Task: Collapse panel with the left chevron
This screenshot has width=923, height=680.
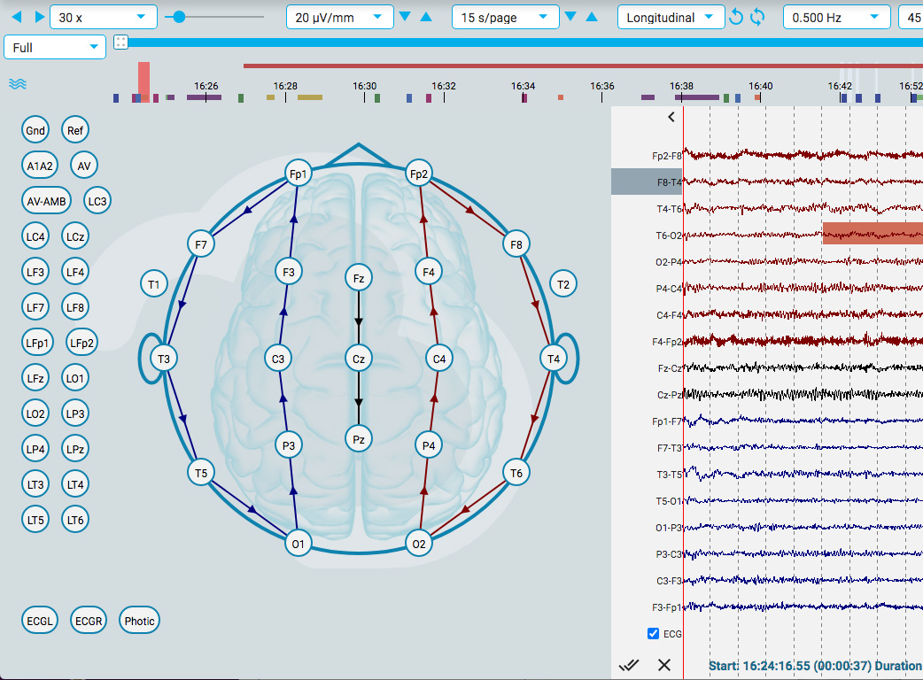Action: [x=671, y=117]
